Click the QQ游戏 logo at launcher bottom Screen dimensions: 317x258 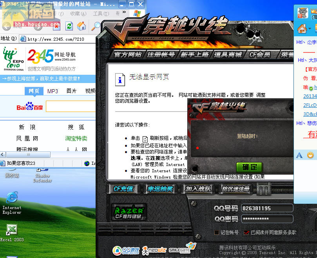(x=126, y=251)
